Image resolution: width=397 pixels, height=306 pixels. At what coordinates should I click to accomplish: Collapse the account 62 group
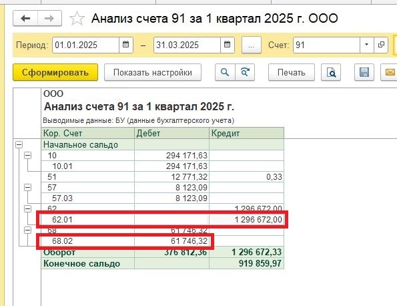tap(27, 209)
